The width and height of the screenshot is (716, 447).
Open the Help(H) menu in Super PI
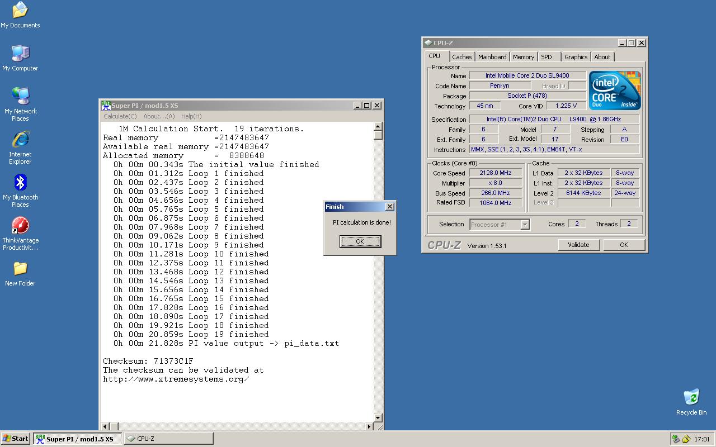191,116
